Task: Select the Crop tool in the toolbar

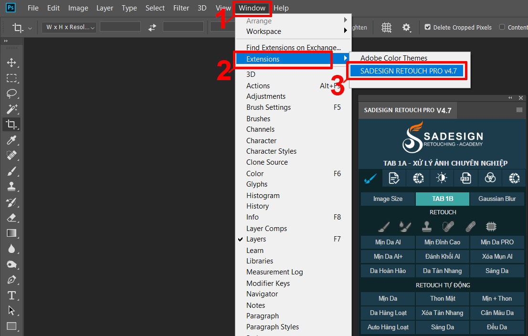Action: tap(12, 125)
